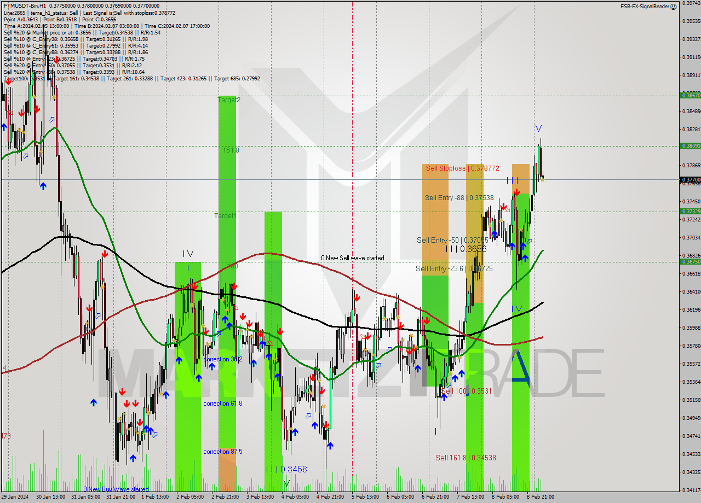Select the 'Sell Entry -88 | 0.37538' label
This screenshot has width=701, height=503.
(459, 197)
